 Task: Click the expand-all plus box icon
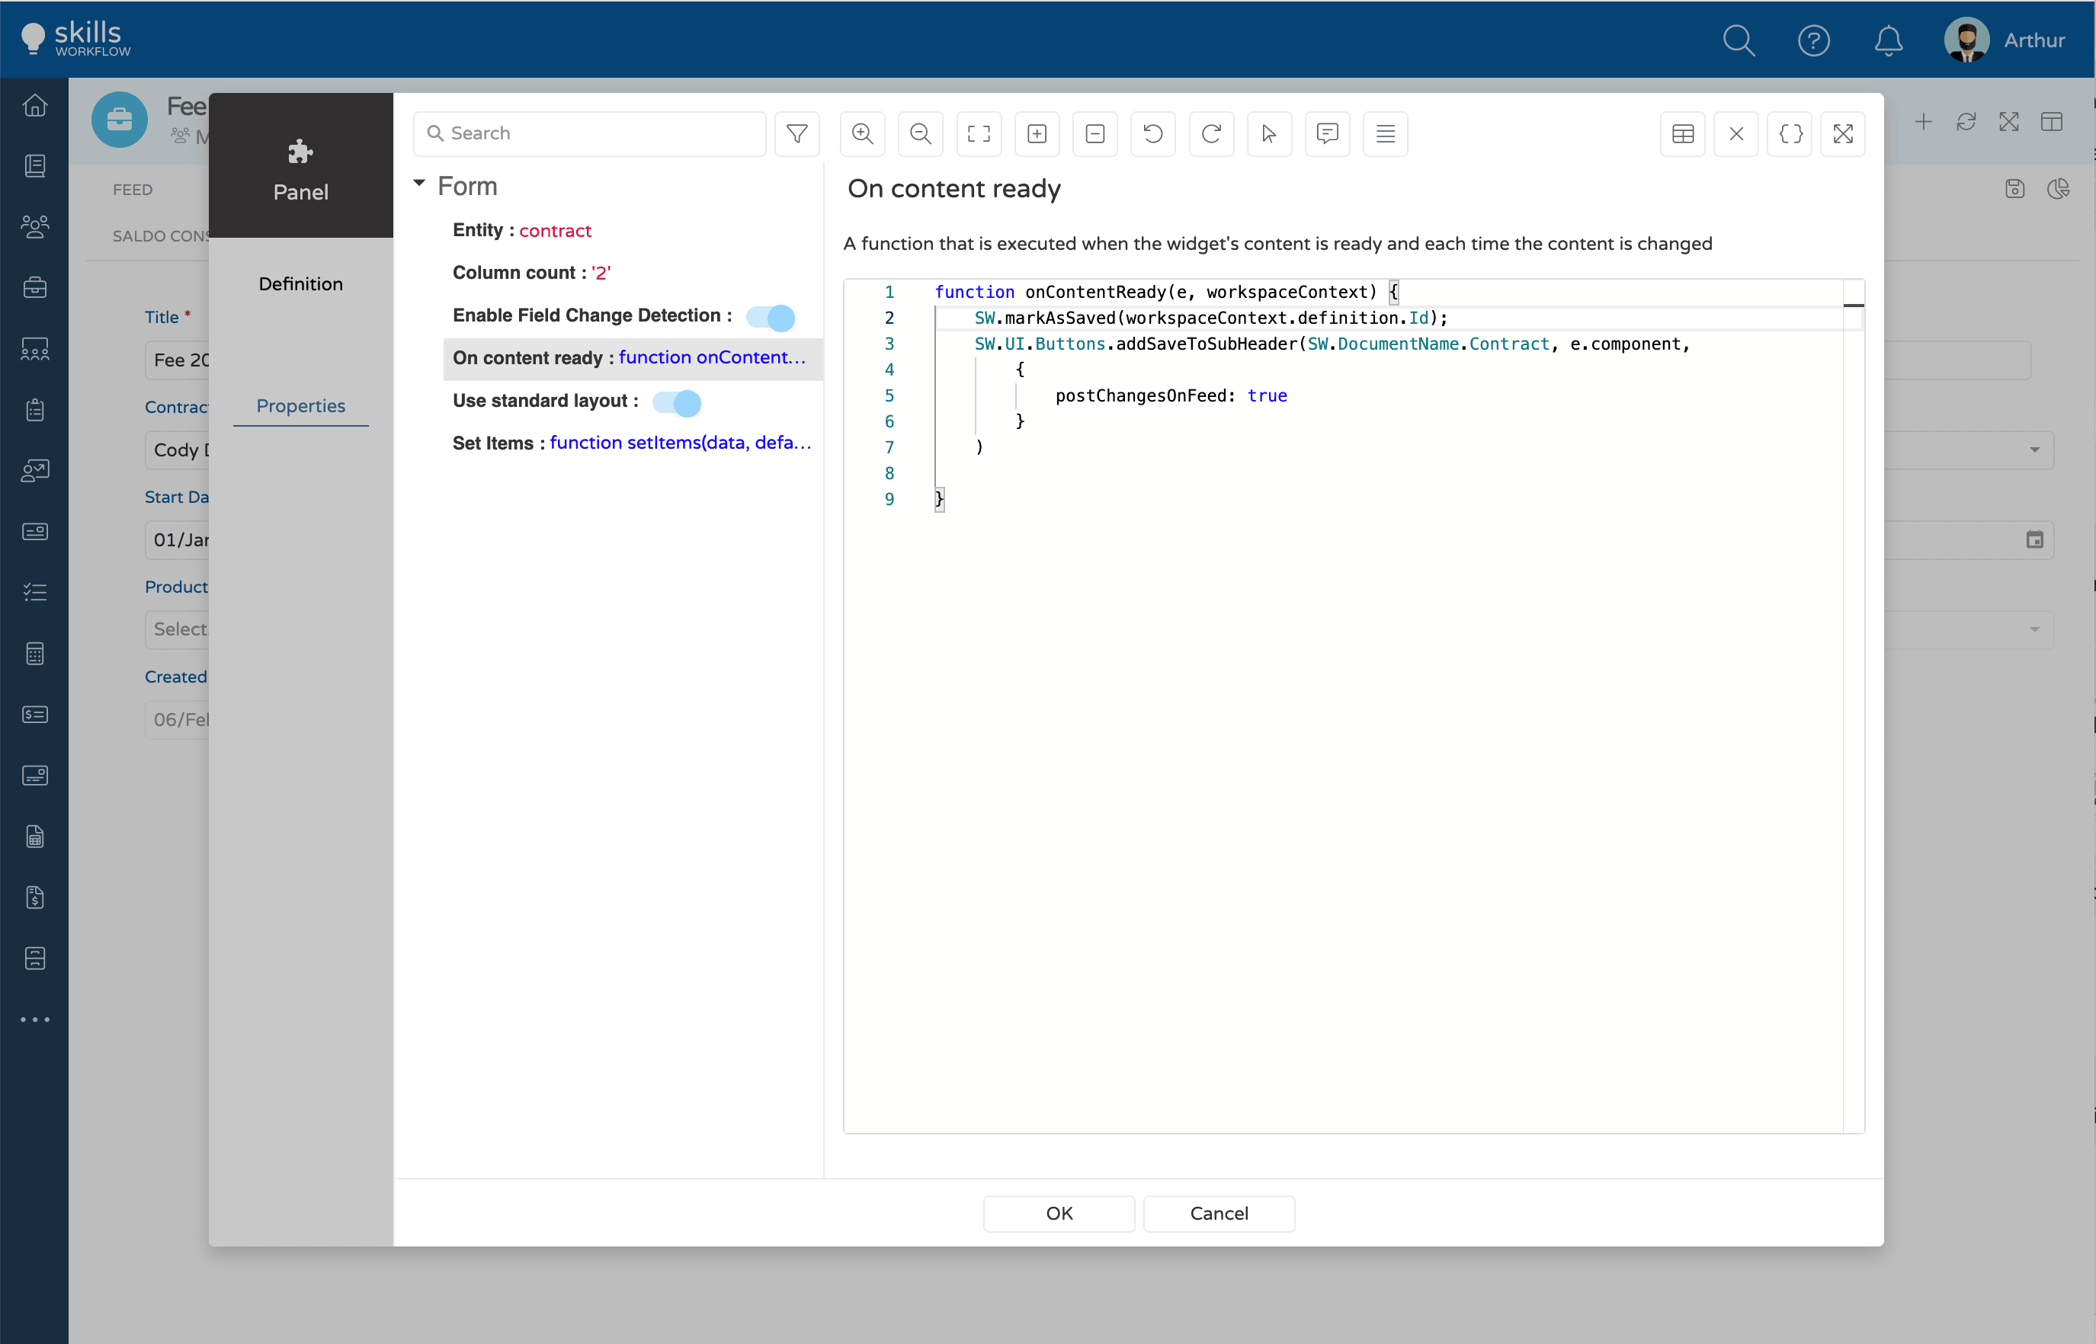[x=1037, y=133]
